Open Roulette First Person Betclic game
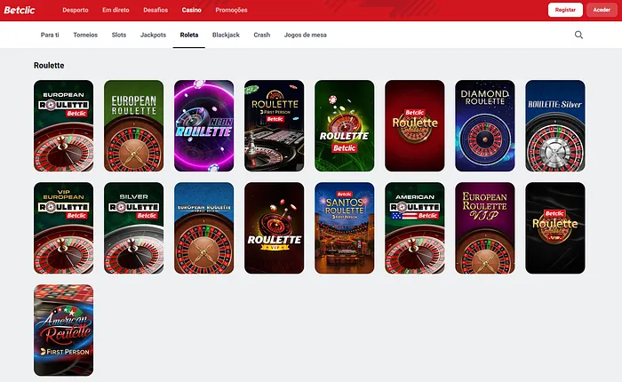 click(274, 126)
